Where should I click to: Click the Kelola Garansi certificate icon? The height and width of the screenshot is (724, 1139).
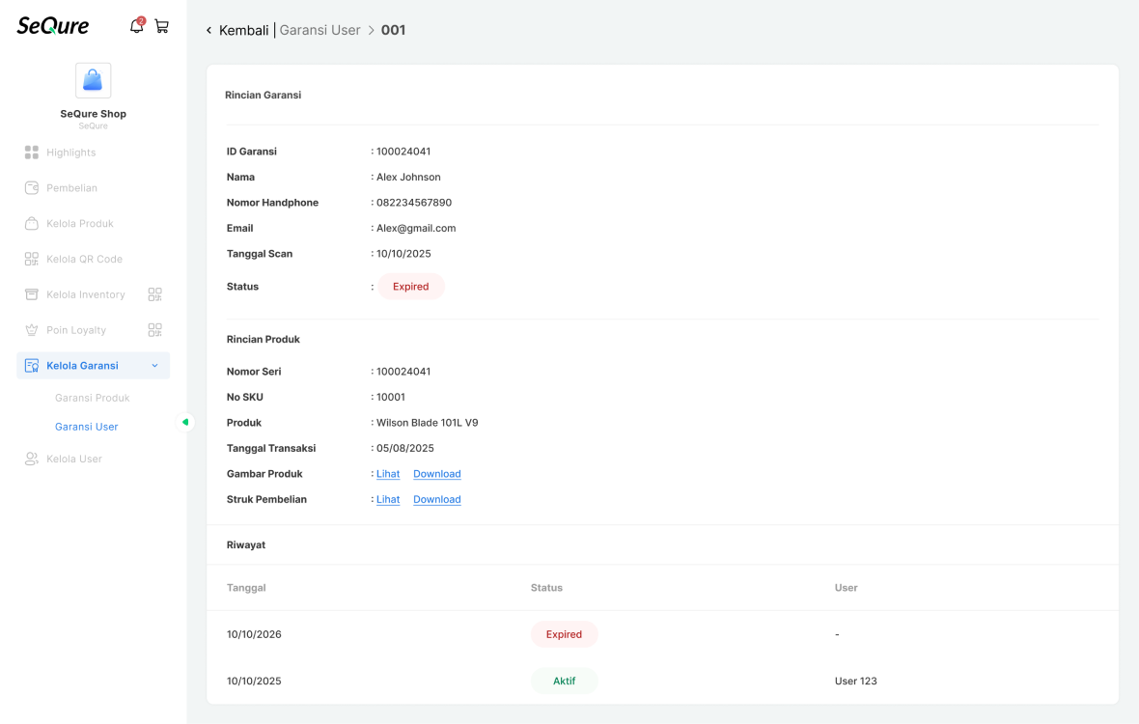(x=31, y=366)
